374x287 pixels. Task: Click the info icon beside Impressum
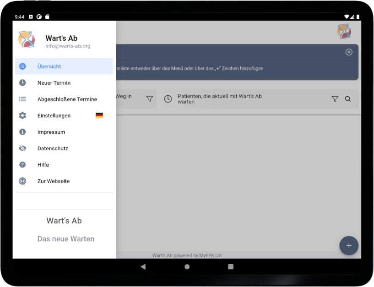tap(22, 132)
